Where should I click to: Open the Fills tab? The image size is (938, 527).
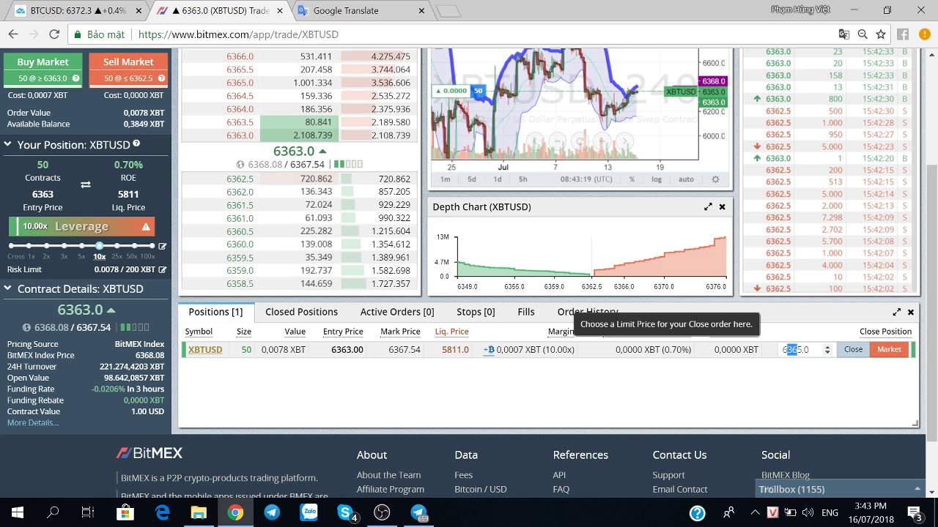[x=526, y=312]
